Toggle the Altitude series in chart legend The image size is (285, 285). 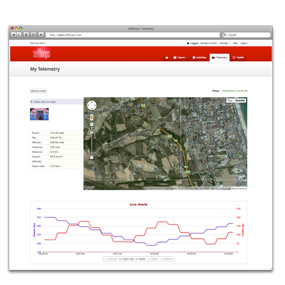(x=111, y=259)
